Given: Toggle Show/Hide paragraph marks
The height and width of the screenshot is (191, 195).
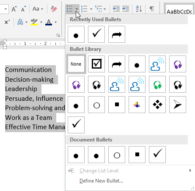Looking at the screenshot, I should (152, 9).
